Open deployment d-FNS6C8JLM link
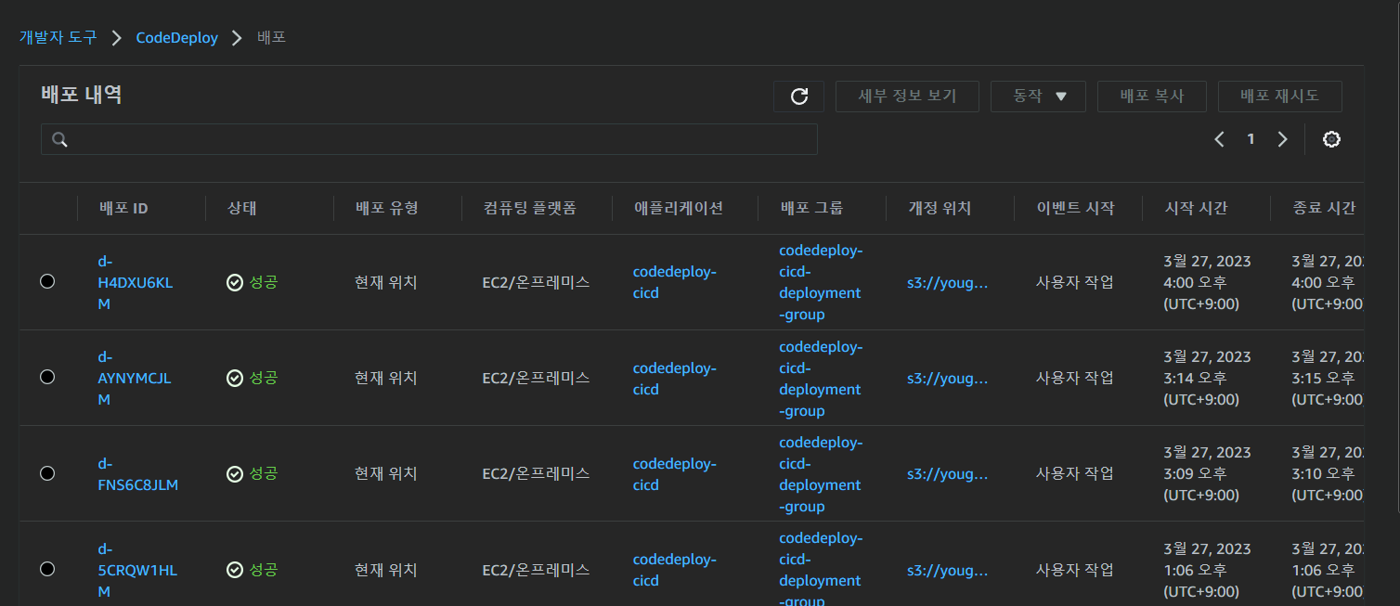This screenshot has width=1400, height=606. (x=137, y=473)
